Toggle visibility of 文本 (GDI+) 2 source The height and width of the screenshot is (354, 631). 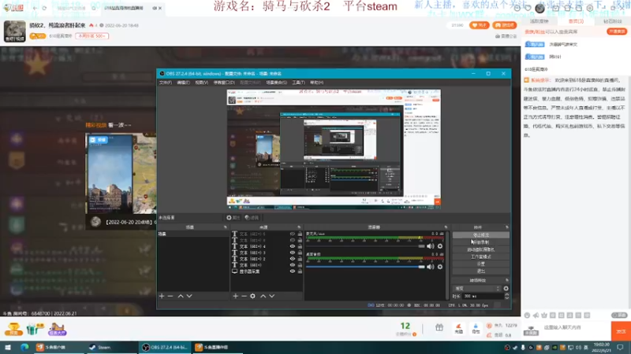click(293, 259)
